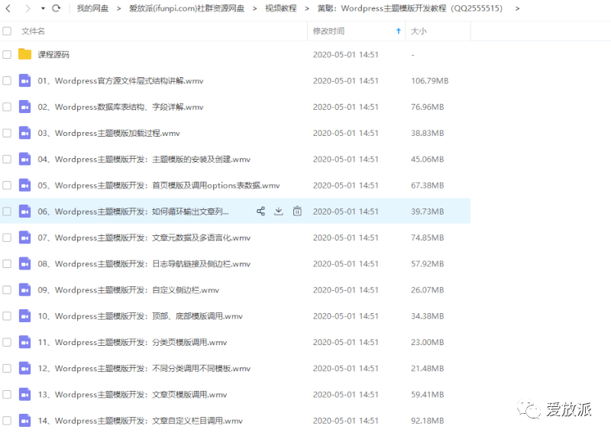Viewport: 611px width, 436px height.
Task: Select the 92.18MB size cell
Action: tap(428, 421)
